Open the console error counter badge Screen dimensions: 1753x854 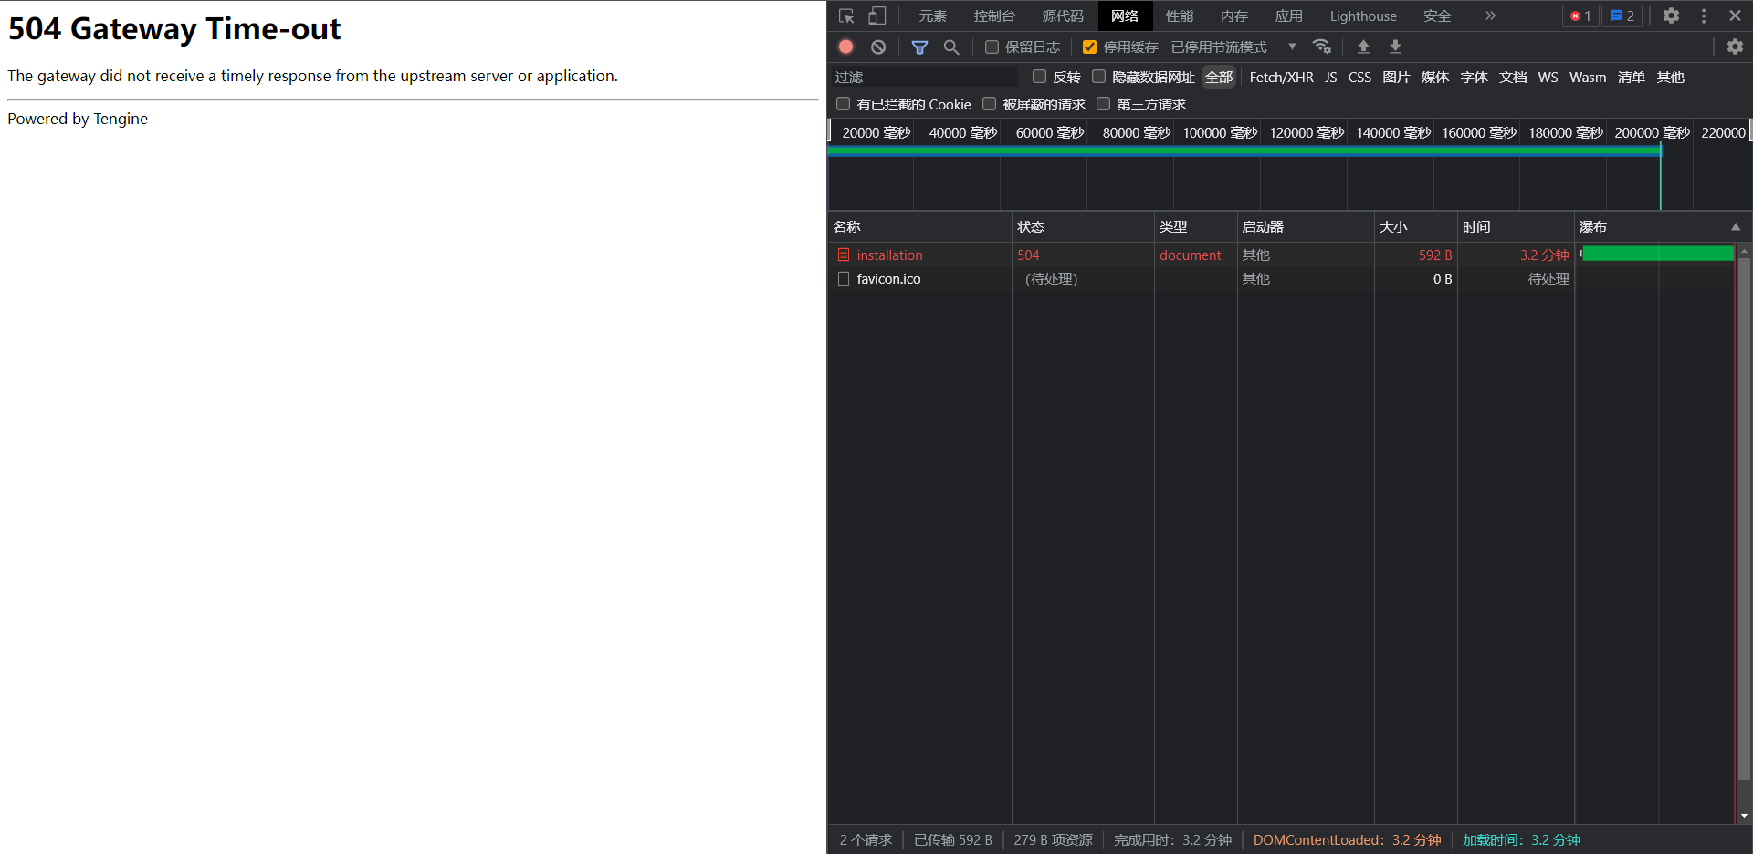tap(1580, 16)
